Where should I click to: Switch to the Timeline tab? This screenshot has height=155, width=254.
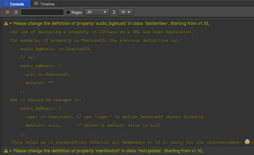(47, 4)
